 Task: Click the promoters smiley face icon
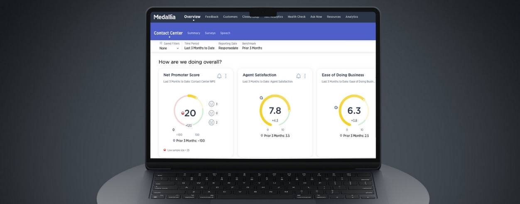point(211,104)
